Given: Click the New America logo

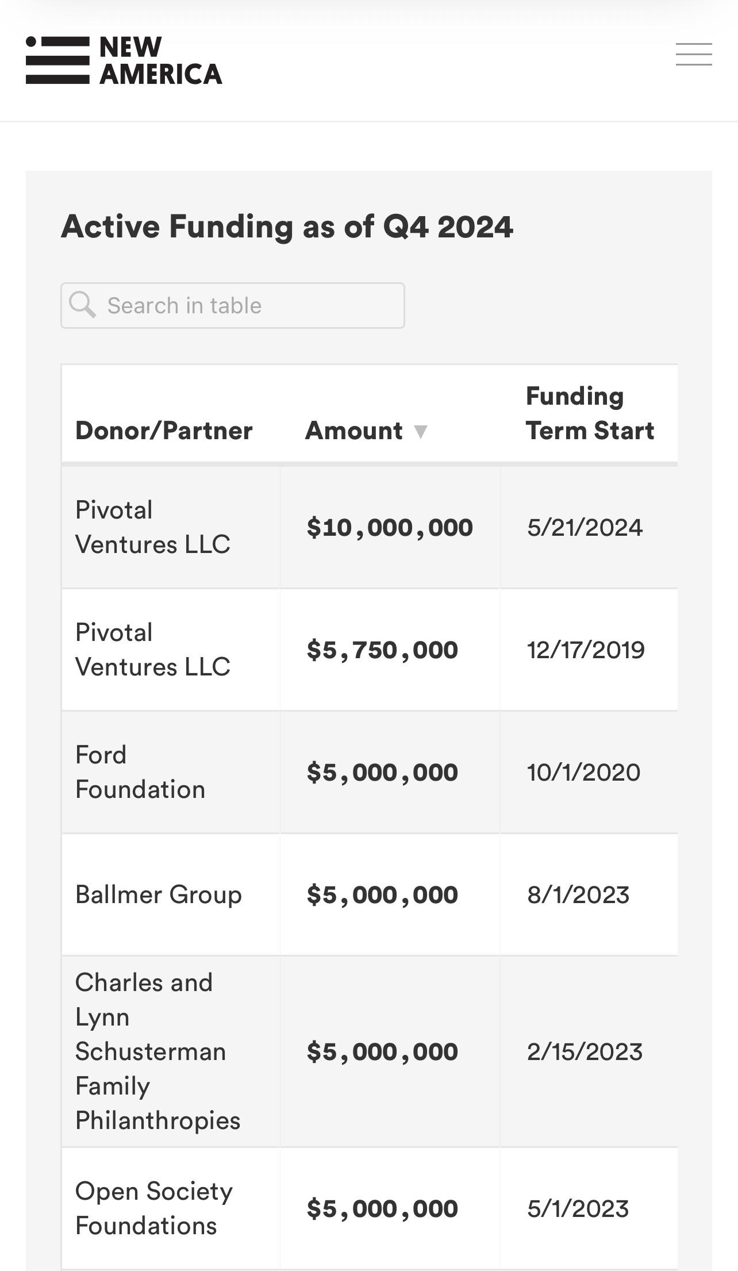Looking at the screenshot, I should click(124, 60).
